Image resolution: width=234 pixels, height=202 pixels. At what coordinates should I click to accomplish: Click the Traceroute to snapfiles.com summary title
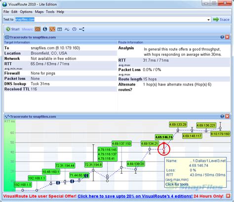pos(33,37)
